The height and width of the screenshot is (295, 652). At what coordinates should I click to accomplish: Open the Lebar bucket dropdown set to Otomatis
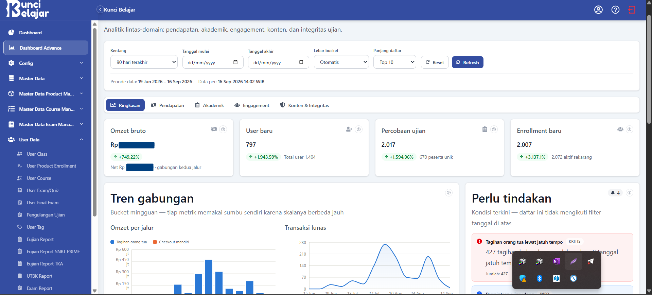tap(341, 62)
